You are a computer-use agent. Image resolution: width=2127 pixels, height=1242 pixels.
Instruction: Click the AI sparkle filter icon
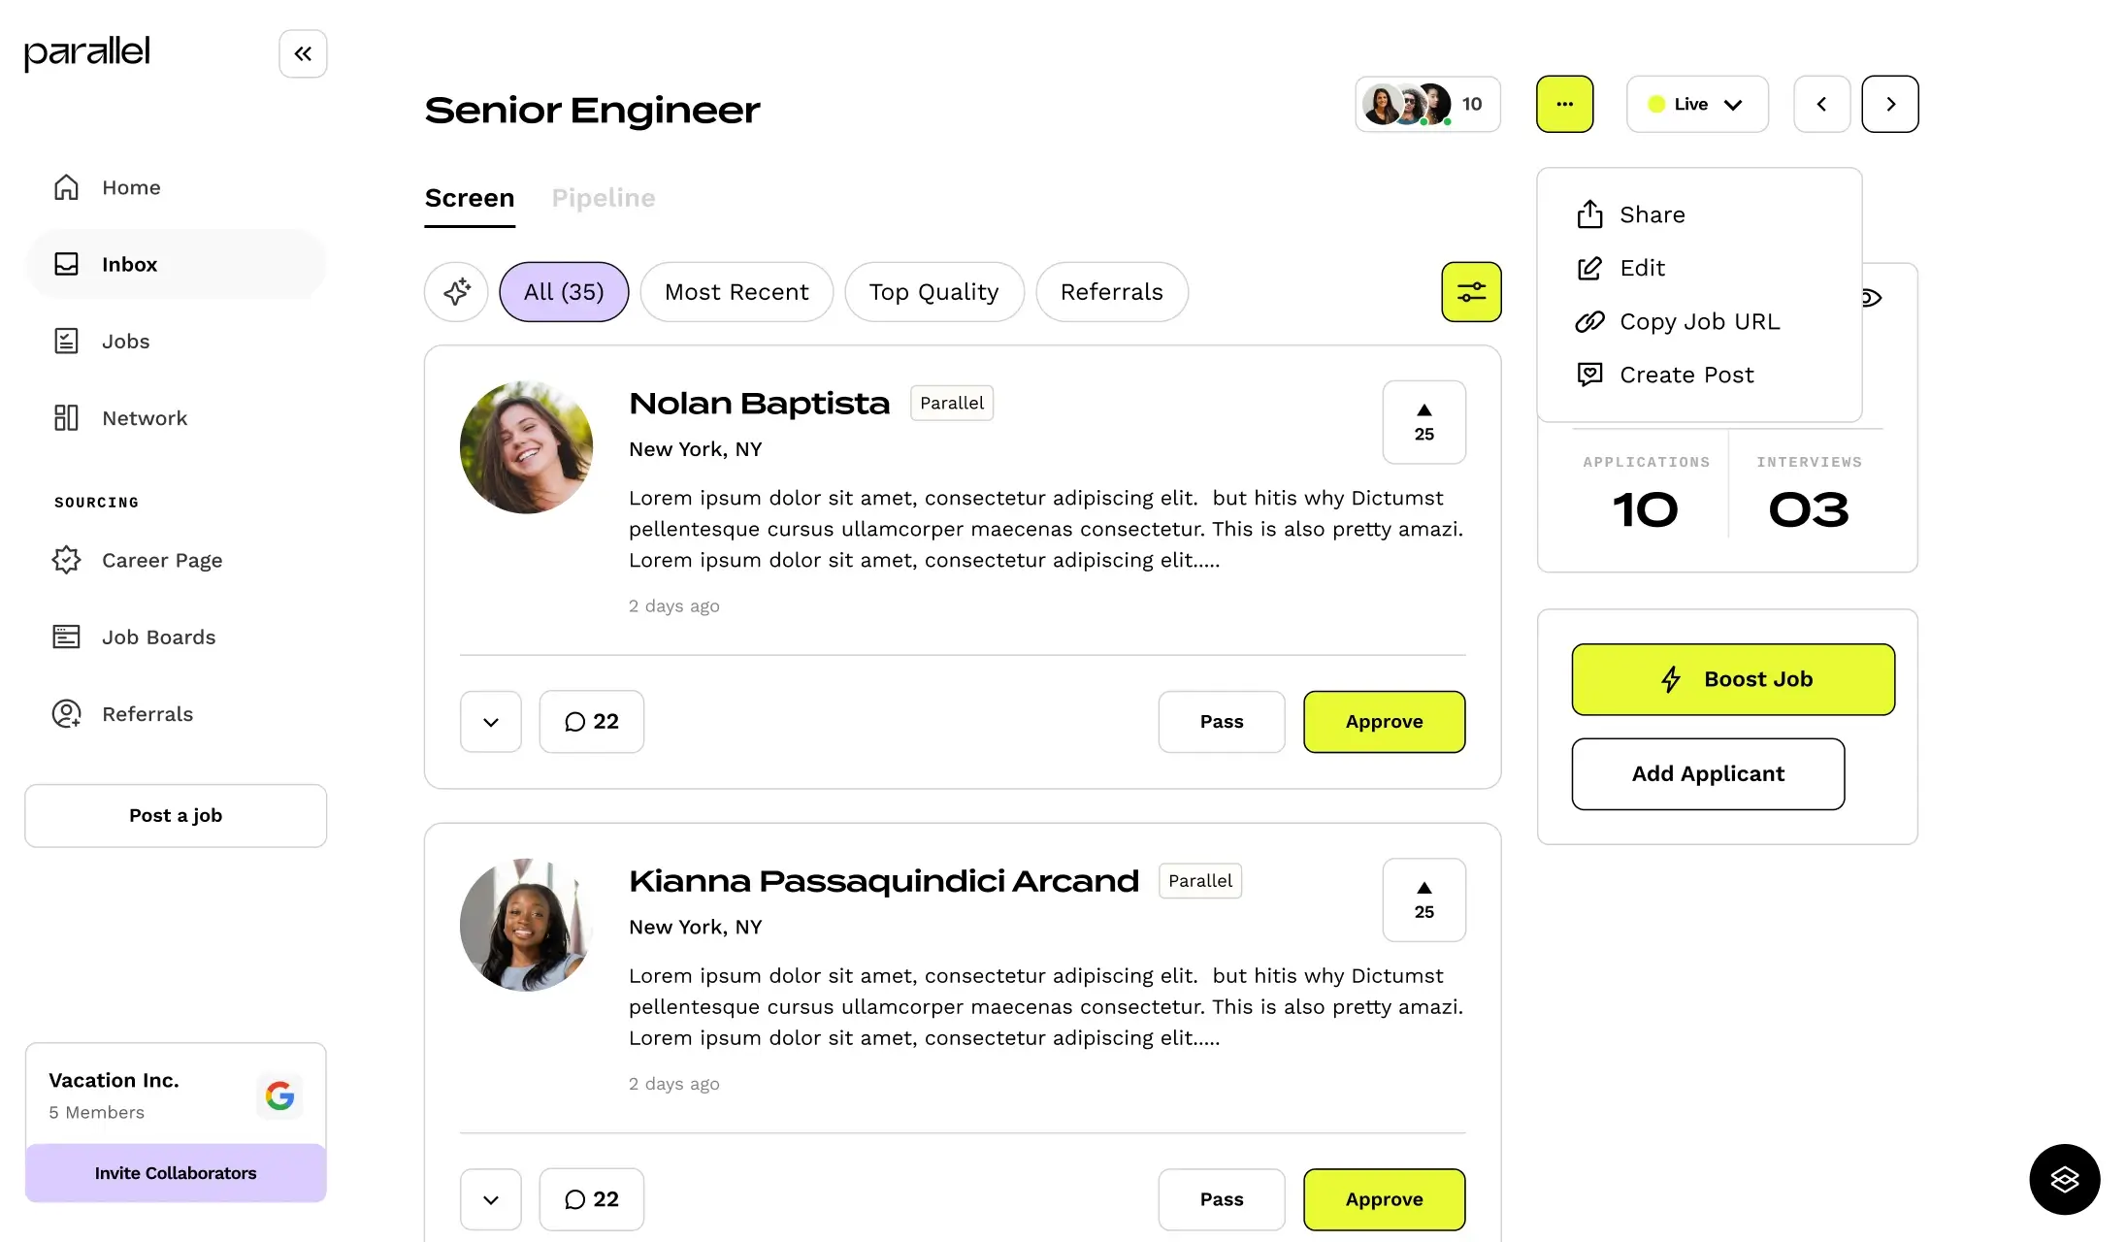click(456, 291)
